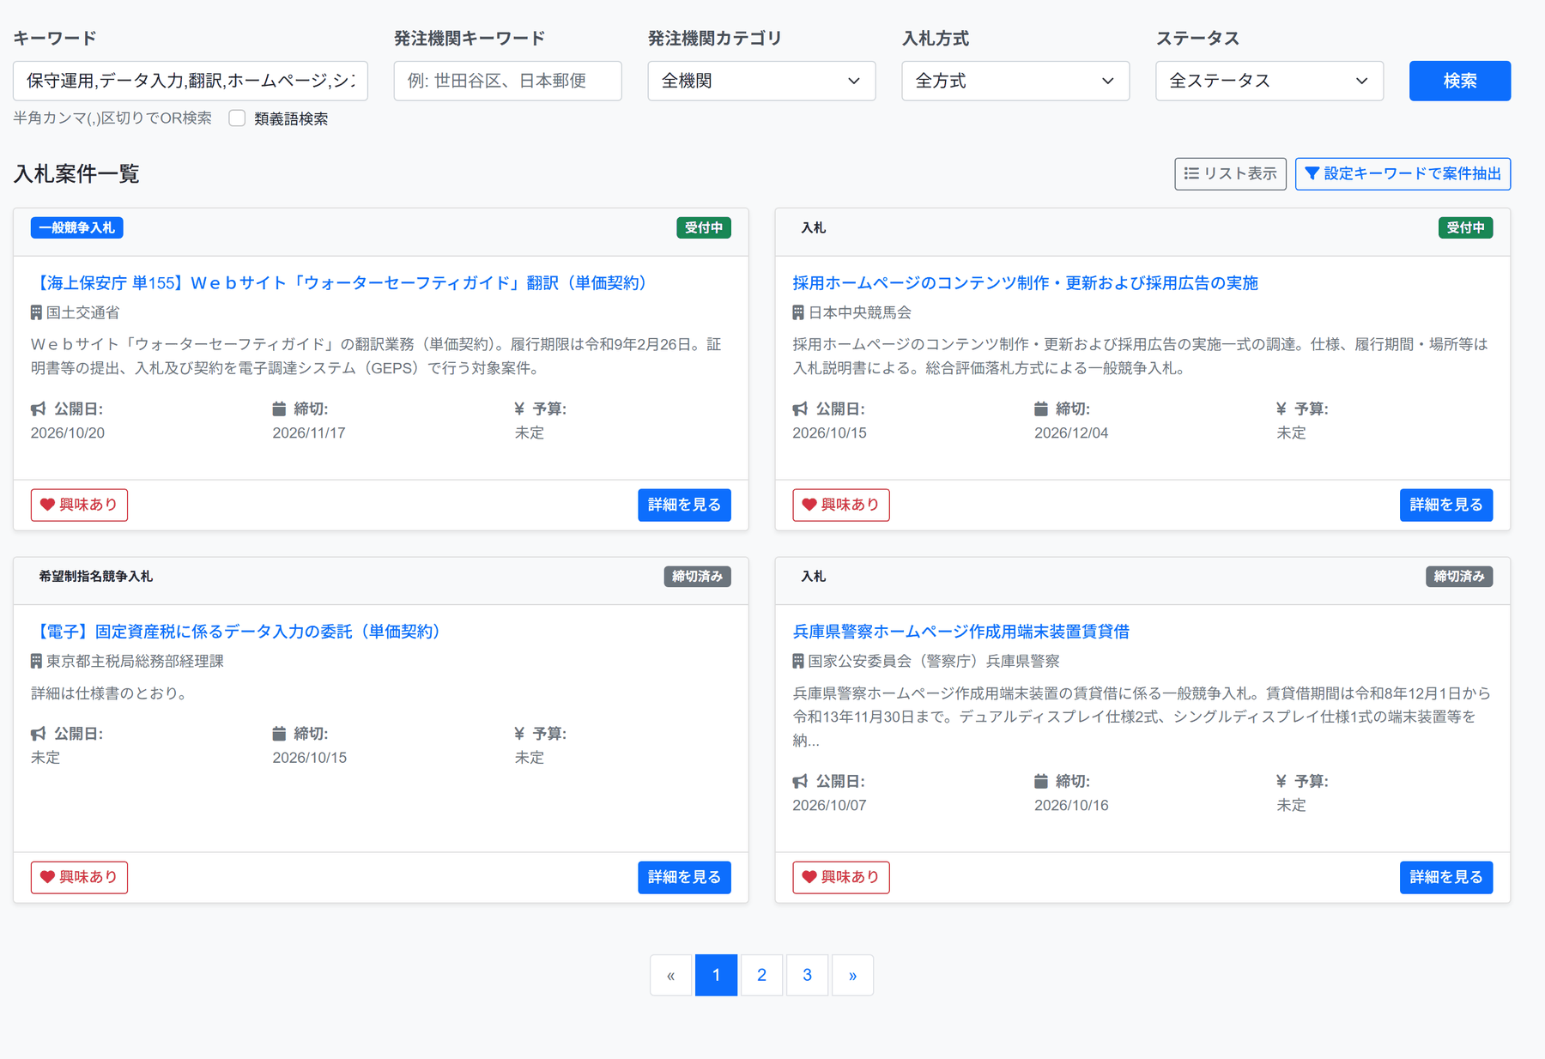
Task: Go to pagination page 2
Action: [761, 975]
